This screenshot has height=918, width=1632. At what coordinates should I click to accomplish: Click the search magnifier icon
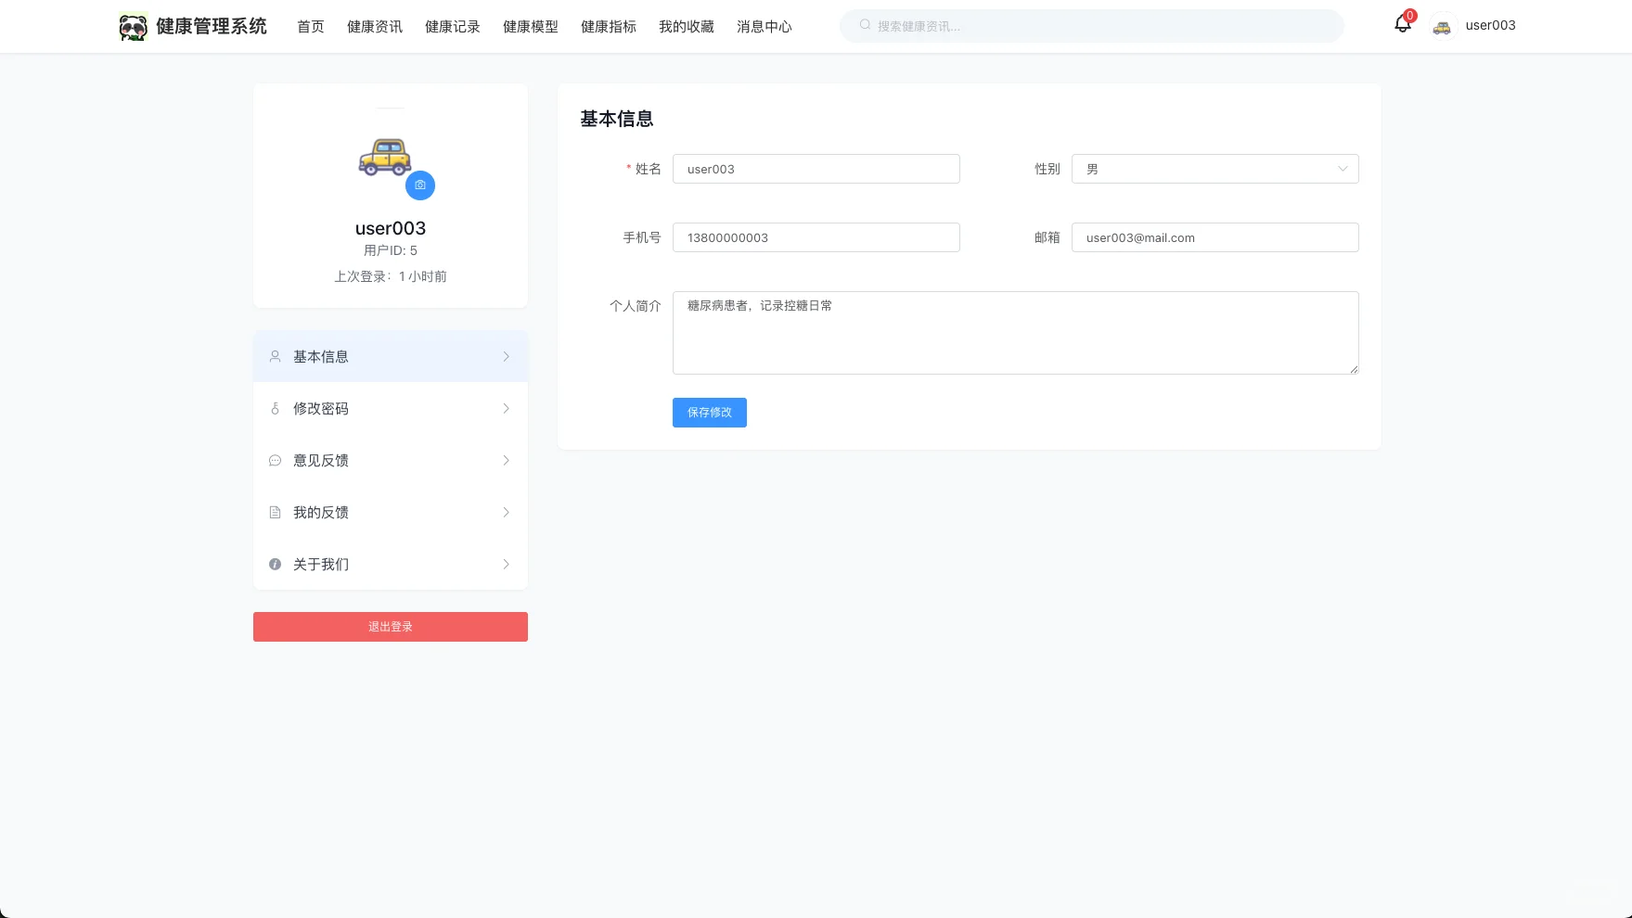pos(864,25)
